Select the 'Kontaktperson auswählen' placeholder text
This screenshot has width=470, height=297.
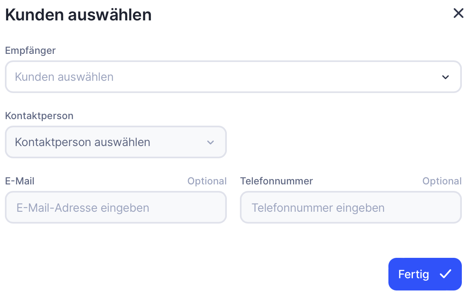(82, 142)
